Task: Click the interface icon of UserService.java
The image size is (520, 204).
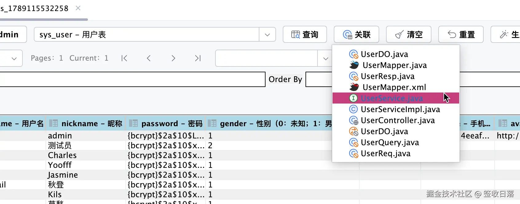Action: 353,98
